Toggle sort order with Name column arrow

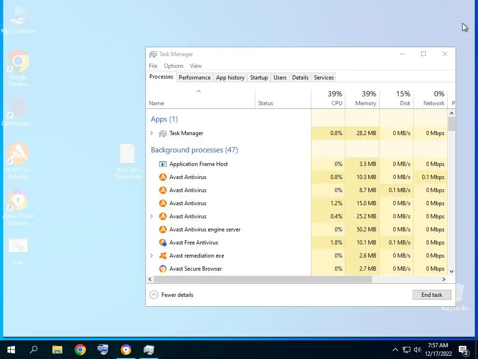[198, 91]
